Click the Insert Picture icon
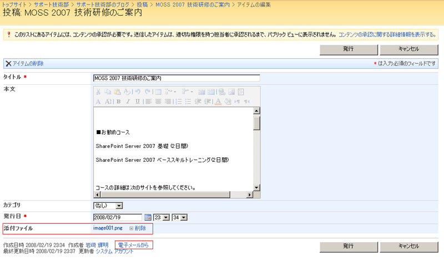Image resolution: width=444 pixels, height=266 pixels. coord(231,91)
